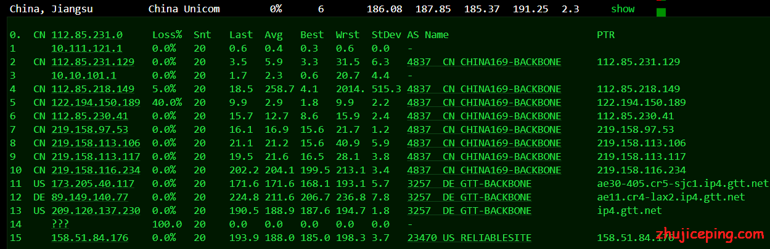Open hop 1 IP 10.111.121.1

pos(87,49)
